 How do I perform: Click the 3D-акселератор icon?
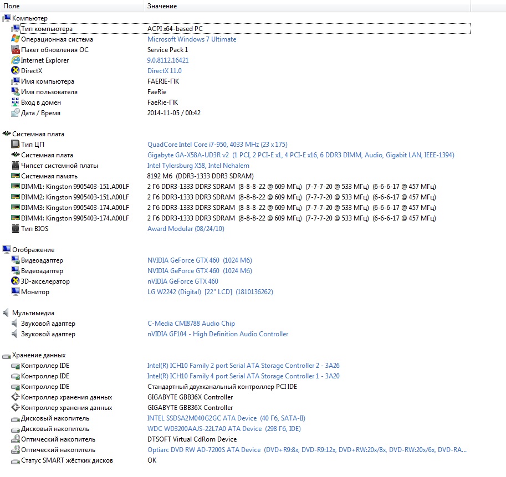(x=15, y=281)
